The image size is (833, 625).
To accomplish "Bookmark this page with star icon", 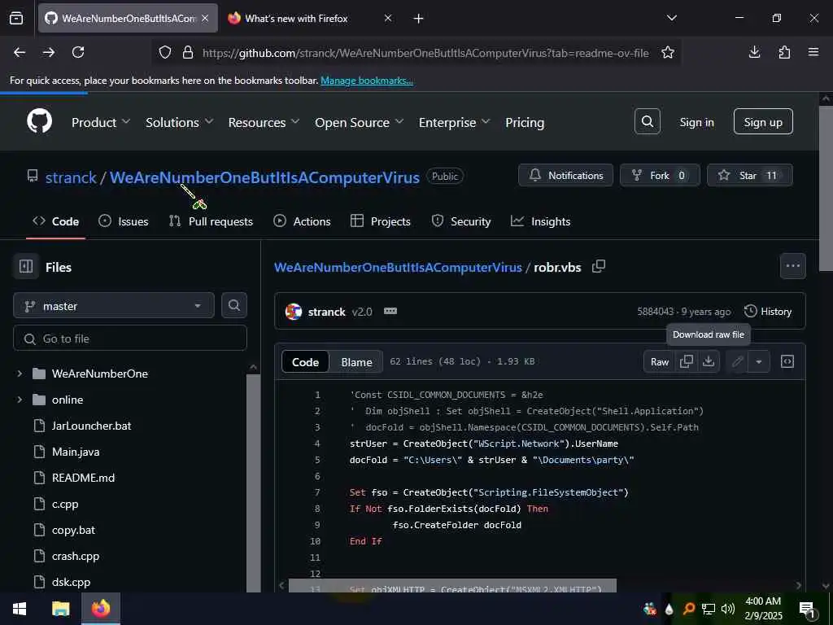I will click(668, 52).
